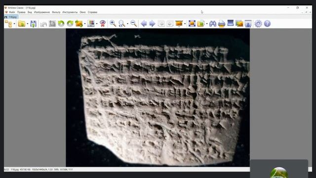Screen dimensions: 316x178
Task: Open the batch convert icon
Action: [x=201, y=24]
